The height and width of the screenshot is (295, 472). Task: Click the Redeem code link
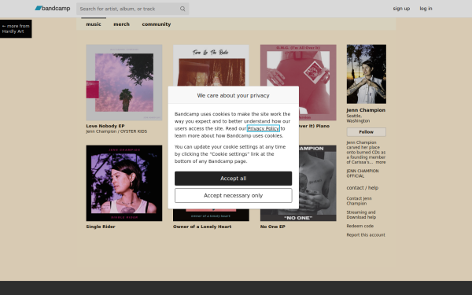coord(360,226)
